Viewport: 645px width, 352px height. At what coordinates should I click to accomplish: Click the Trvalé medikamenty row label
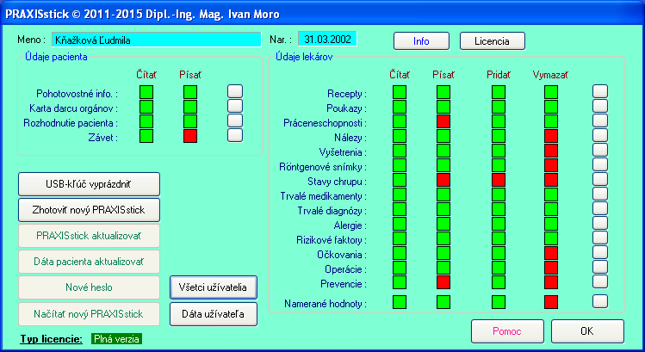coord(323,196)
